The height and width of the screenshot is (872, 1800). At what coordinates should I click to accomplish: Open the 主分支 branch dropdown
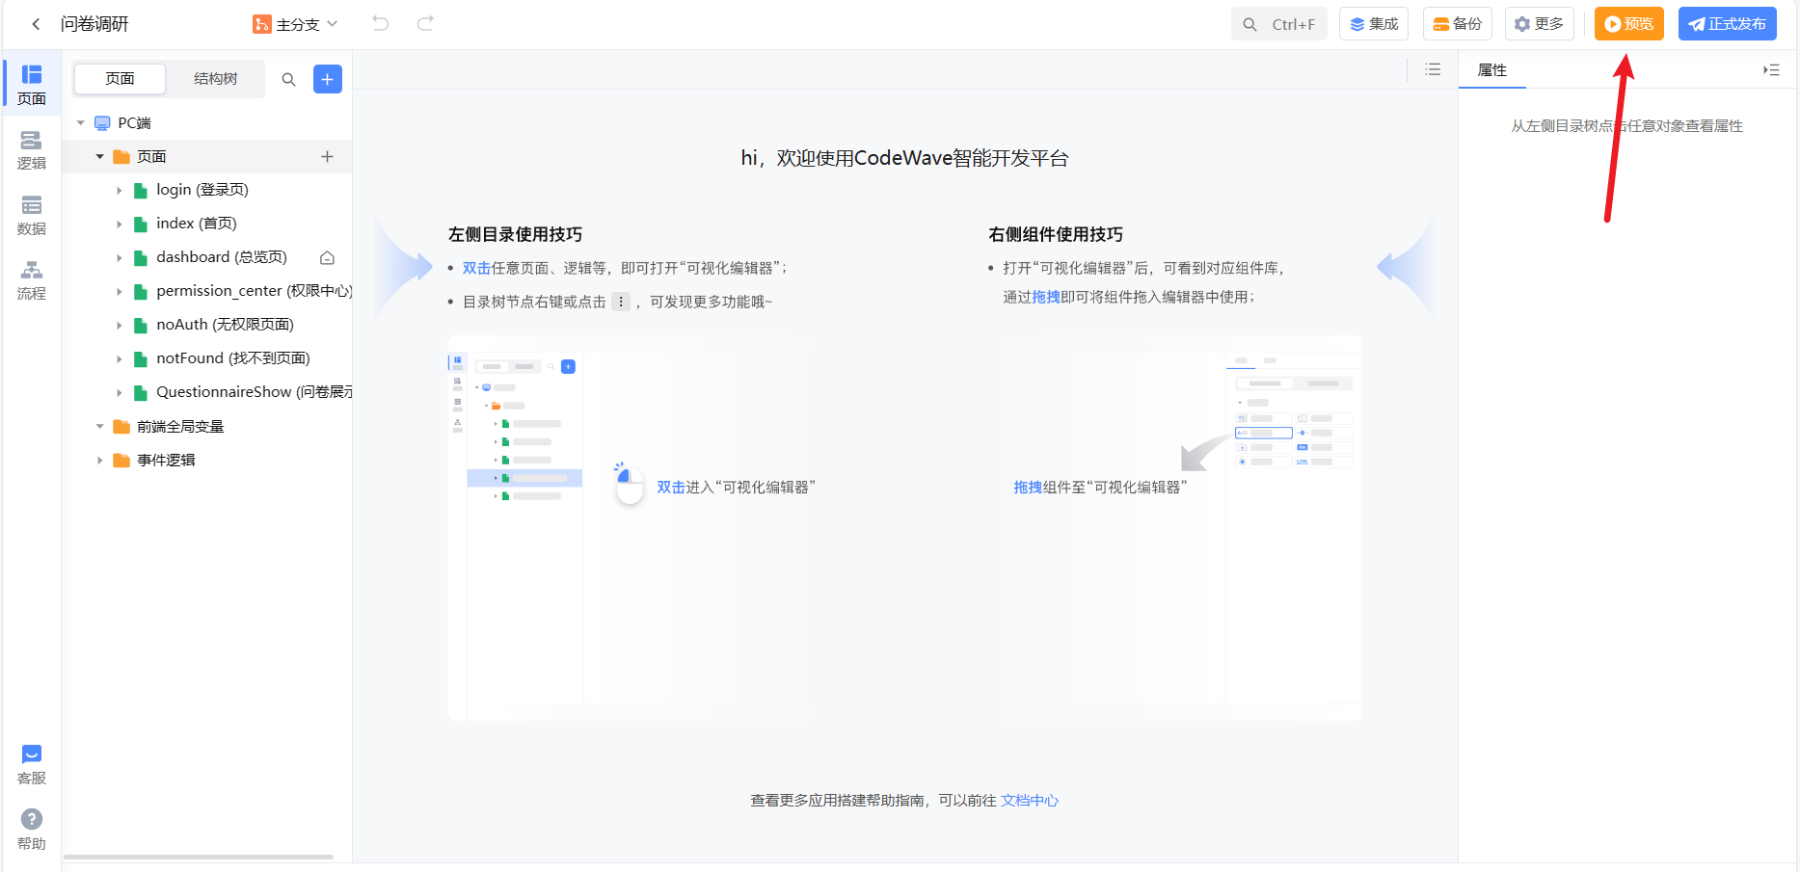pos(295,24)
